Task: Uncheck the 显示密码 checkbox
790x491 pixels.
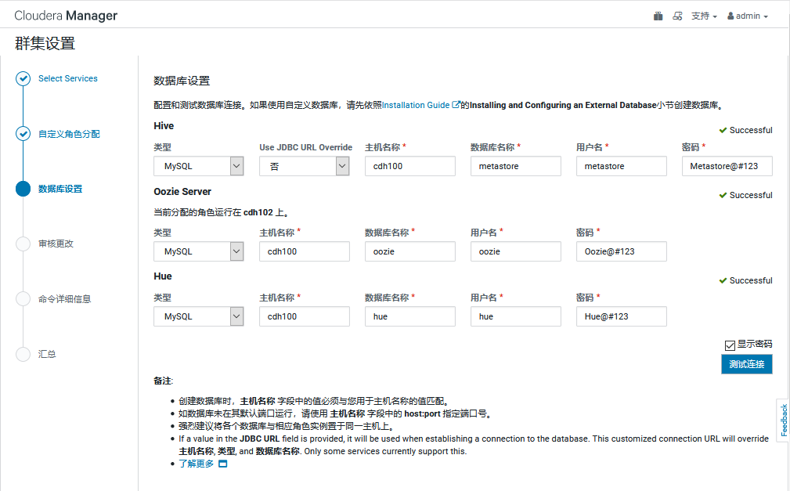Action: pos(729,345)
